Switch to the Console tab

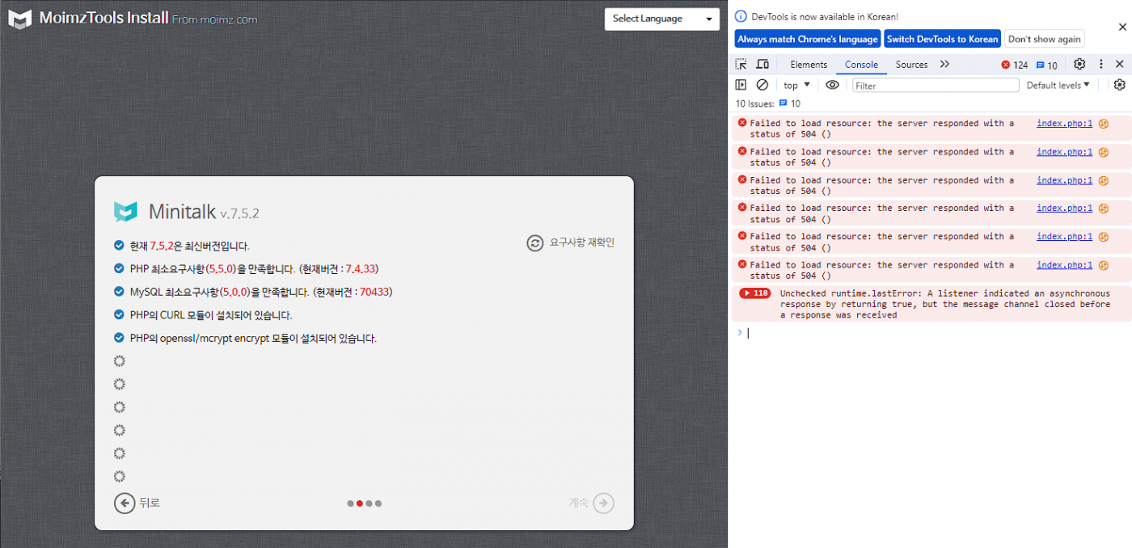click(x=861, y=65)
